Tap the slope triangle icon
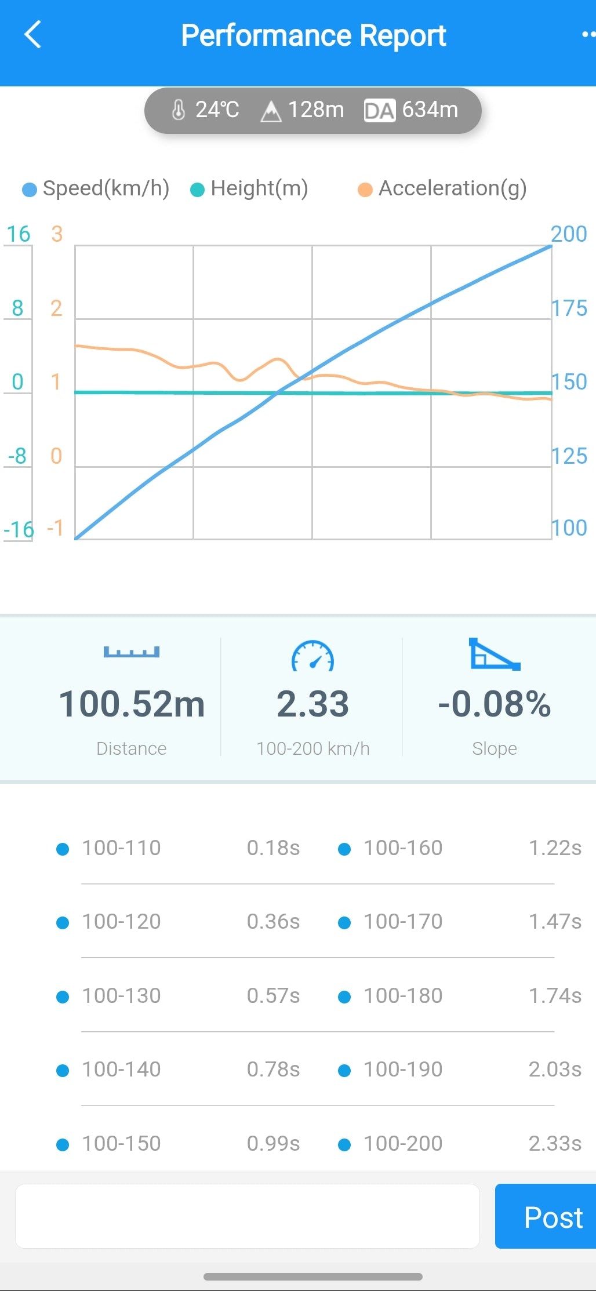 (494, 654)
